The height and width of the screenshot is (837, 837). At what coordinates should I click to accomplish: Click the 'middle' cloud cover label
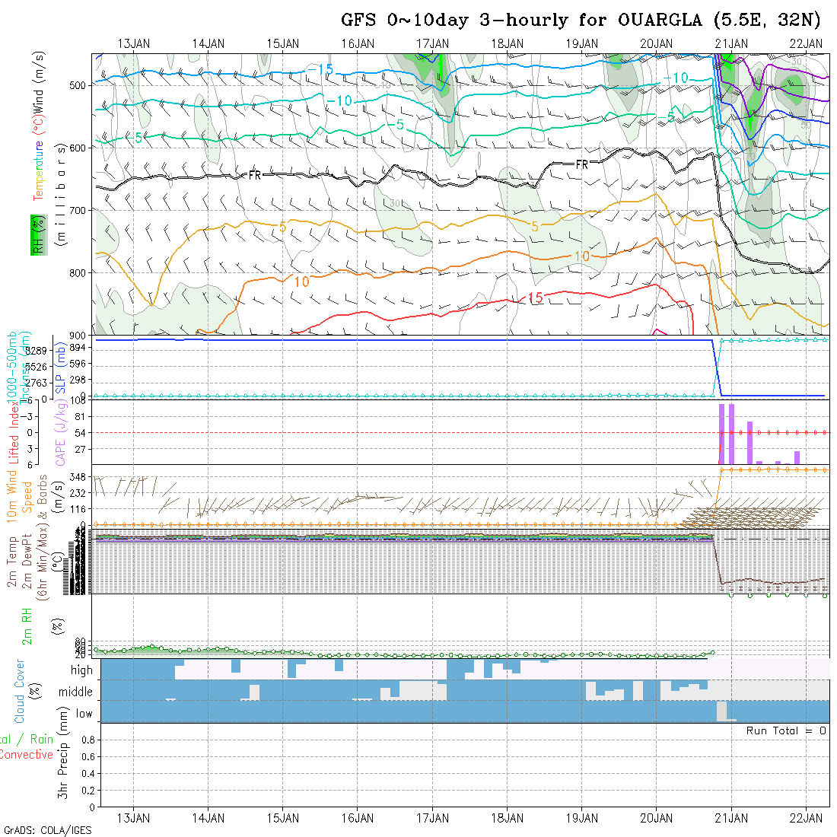click(76, 692)
